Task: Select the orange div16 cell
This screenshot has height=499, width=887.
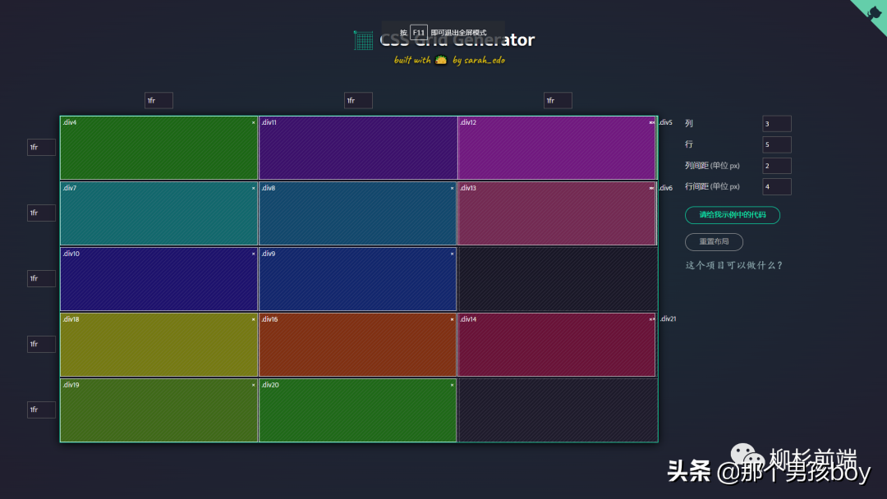Action: (357, 345)
